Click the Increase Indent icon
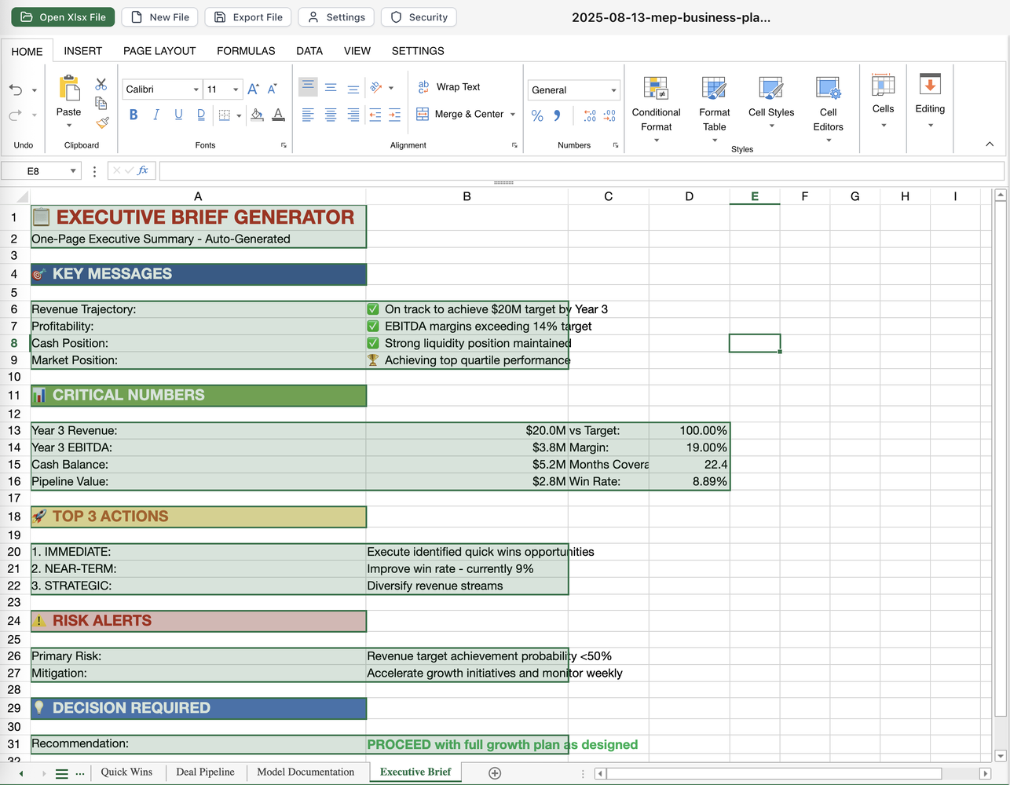The height and width of the screenshot is (785, 1010). 394,115
